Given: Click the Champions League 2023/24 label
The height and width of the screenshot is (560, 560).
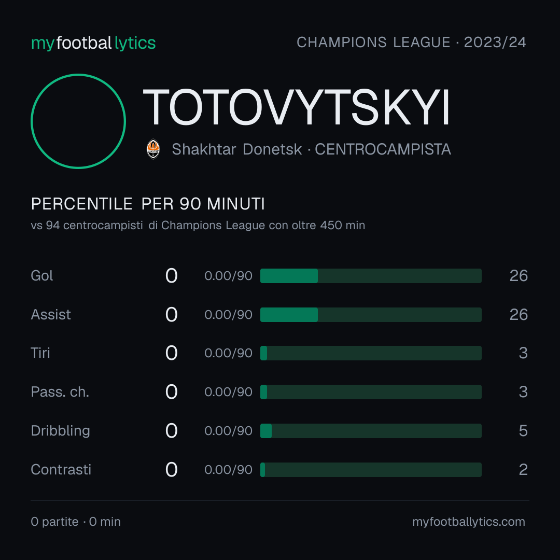Looking at the screenshot, I should tap(411, 43).
